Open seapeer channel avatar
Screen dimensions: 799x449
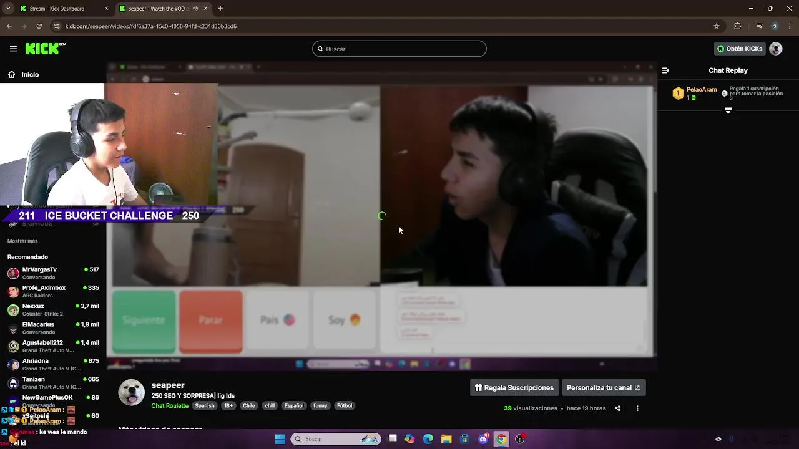coord(131,392)
